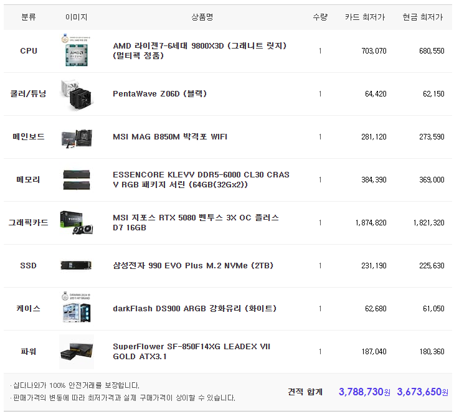Select the 상품명 column header
Image resolution: width=454 pixels, height=414 pixels.
click(x=202, y=17)
